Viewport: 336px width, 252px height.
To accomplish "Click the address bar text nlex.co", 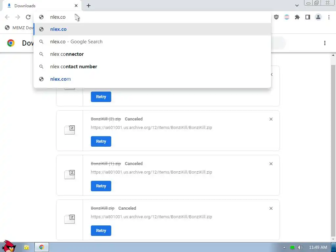I will tap(58, 17).
